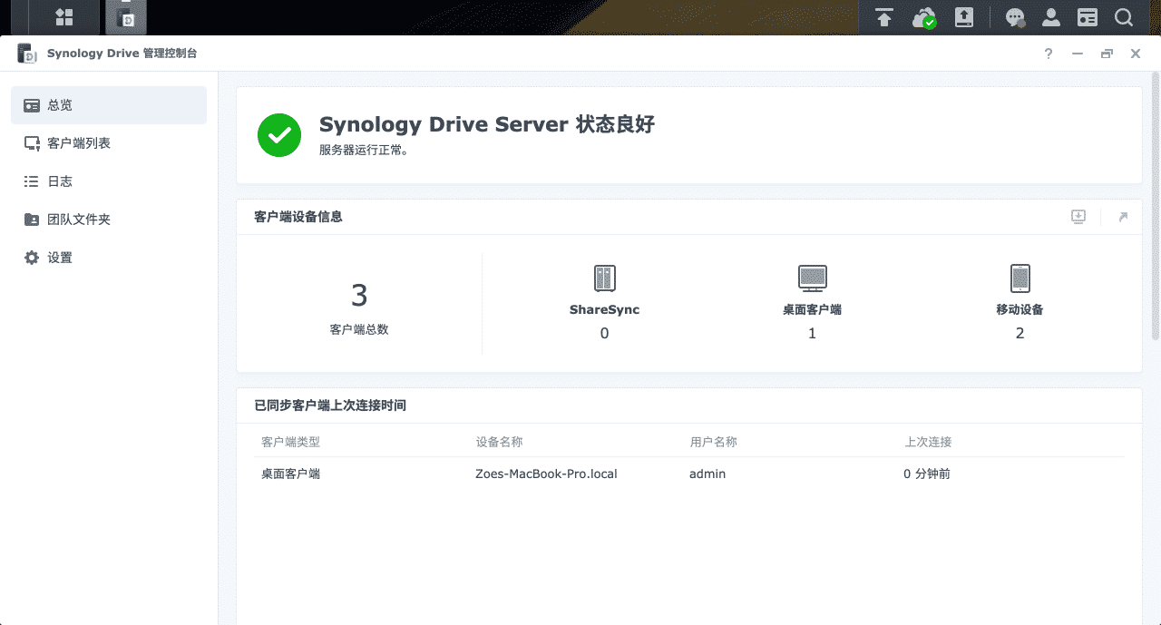Click the 客户端总数 label
Screen dimensions: 1161x625
pos(359,330)
